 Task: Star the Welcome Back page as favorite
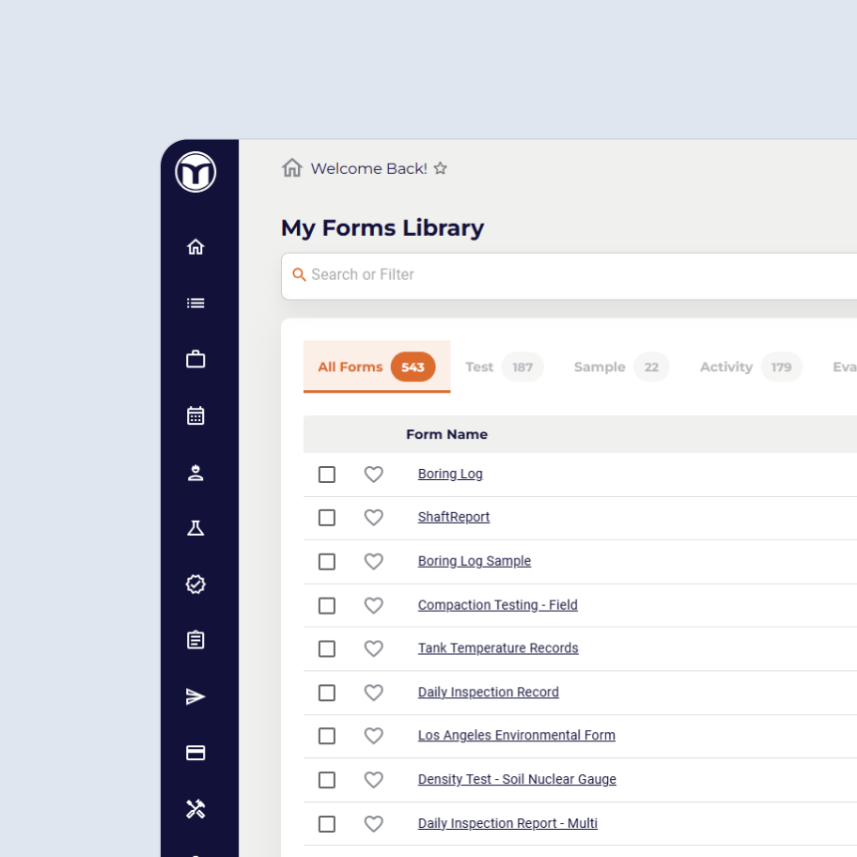[440, 168]
